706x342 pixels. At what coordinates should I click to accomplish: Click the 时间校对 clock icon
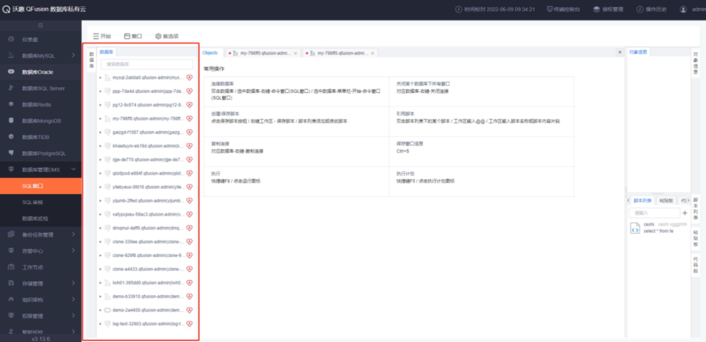click(458, 9)
